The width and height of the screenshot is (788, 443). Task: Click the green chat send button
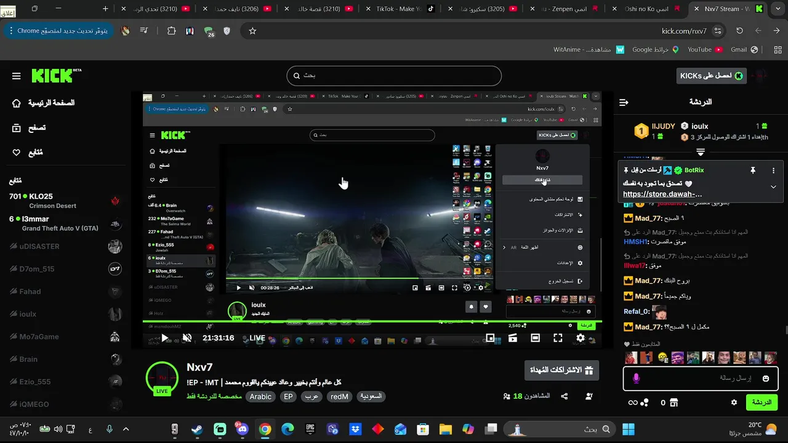click(762, 402)
